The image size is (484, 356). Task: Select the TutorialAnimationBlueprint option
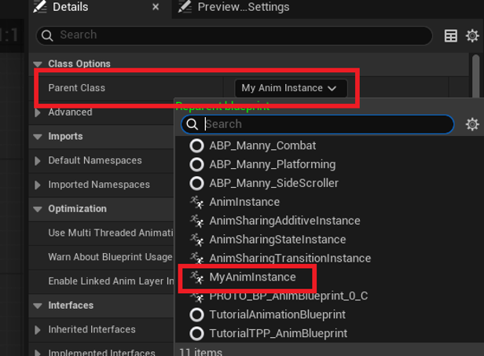click(268, 314)
